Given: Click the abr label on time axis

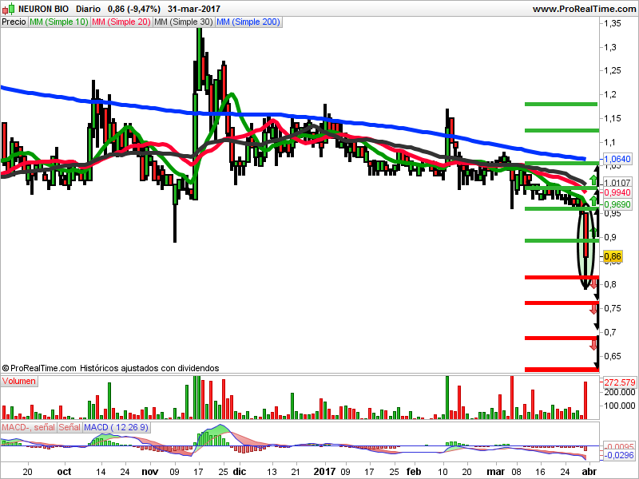Looking at the screenshot, I should point(589,472).
